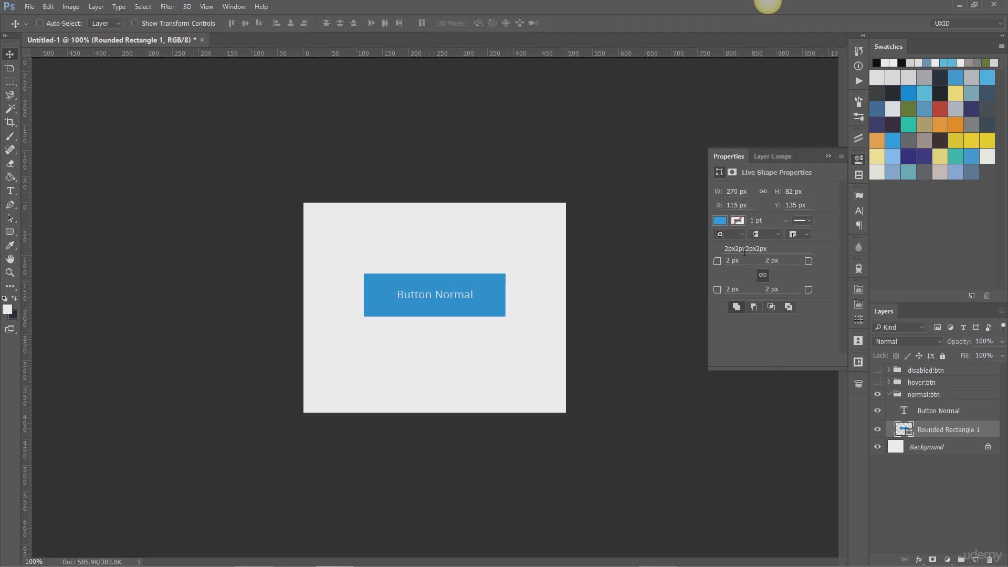Expand the hover:btn layer group
1008x567 pixels.
click(x=889, y=382)
